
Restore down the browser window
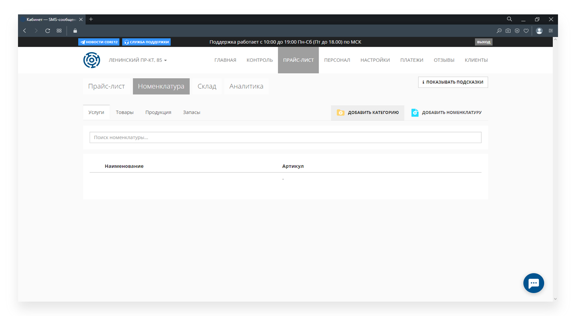[537, 19]
